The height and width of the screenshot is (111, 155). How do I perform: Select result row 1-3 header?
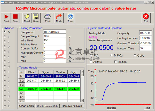pyautogui.click(x=22, y=85)
